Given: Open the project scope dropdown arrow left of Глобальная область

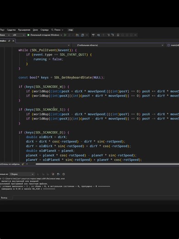Looking at the screenshot, I should pyautogui.click(x=68, y=45).
